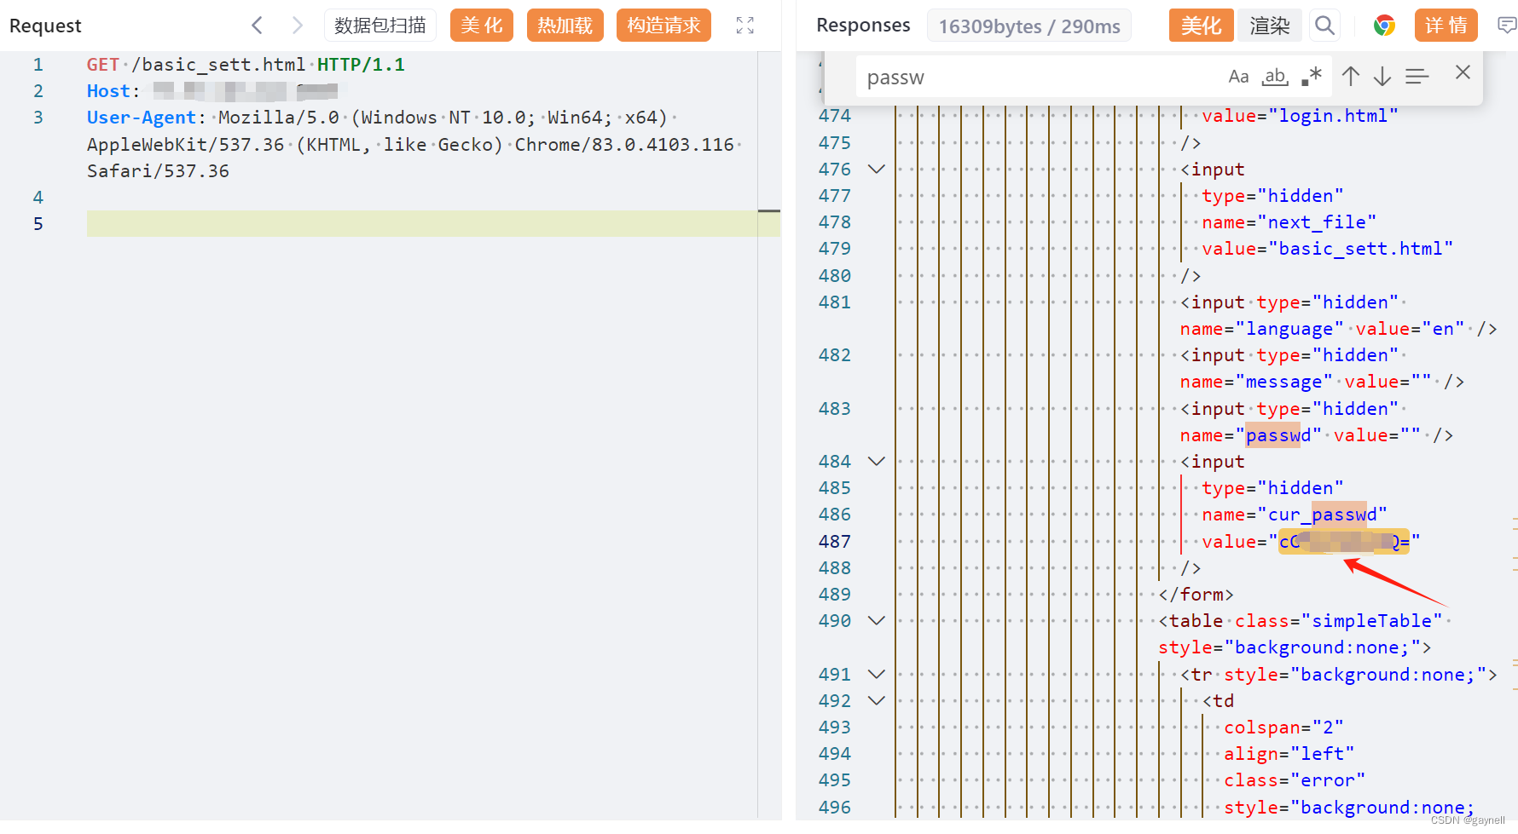Collapse the tr fold at line 491
Image resolution: width=1518 pixels, height=834 pixels.
876,674
